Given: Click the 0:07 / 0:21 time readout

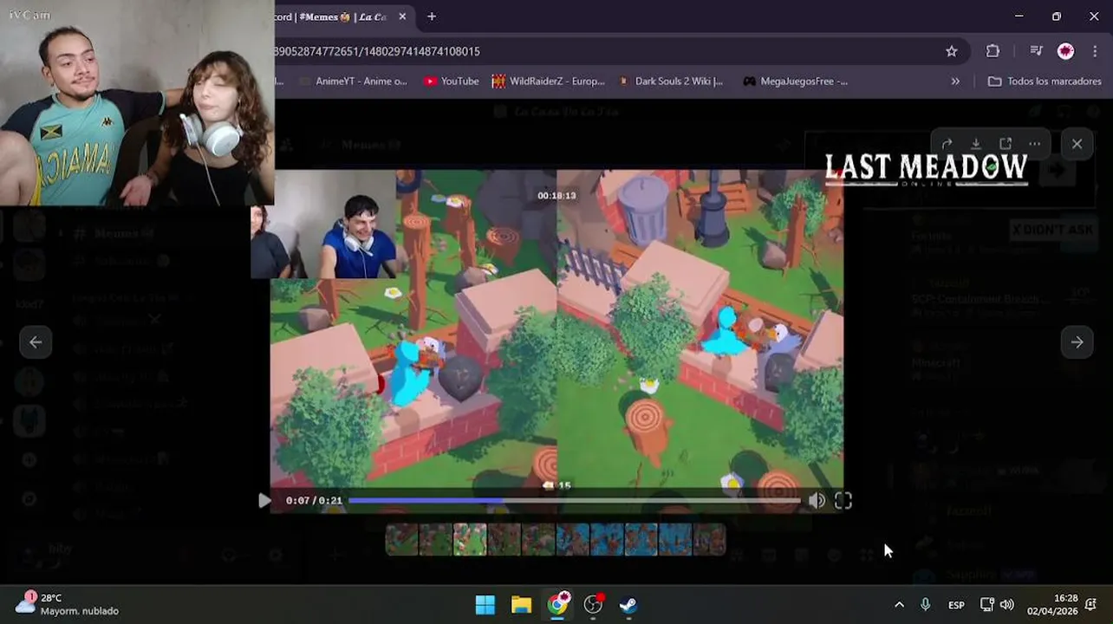Looking at the screenshot, I should pos(314,500).
